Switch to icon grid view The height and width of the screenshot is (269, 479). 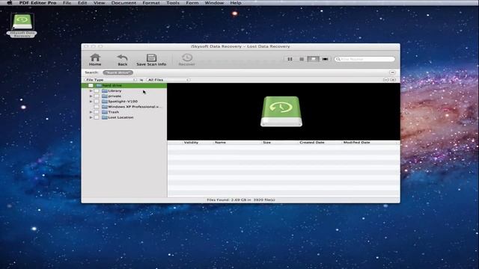coord(290,59)
